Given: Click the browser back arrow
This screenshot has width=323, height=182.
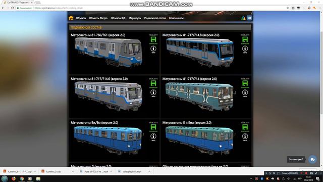Looking at the screenshot, I should point(3,8).
